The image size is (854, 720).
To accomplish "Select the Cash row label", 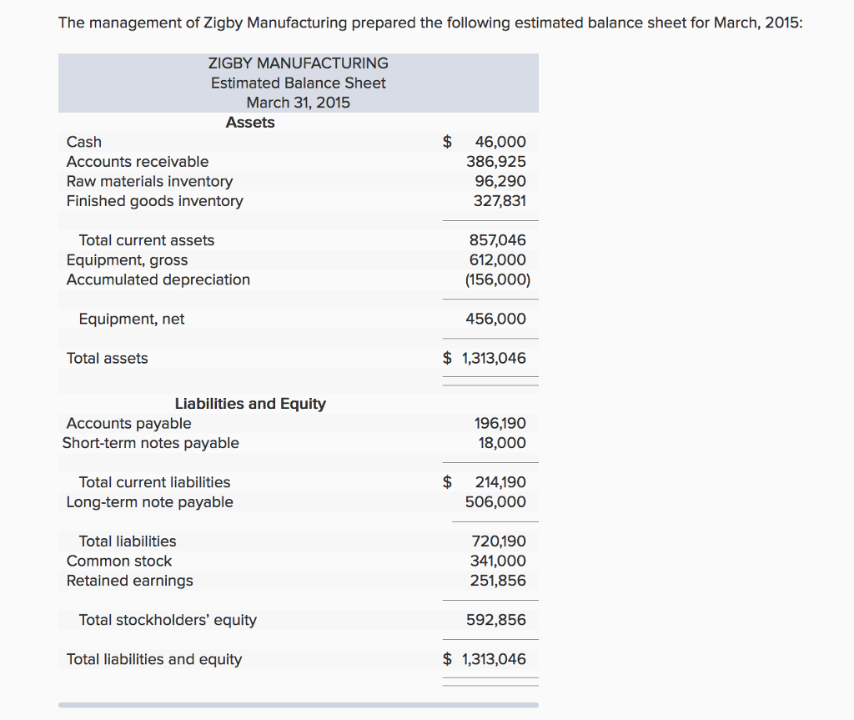I will pos(84,142).
